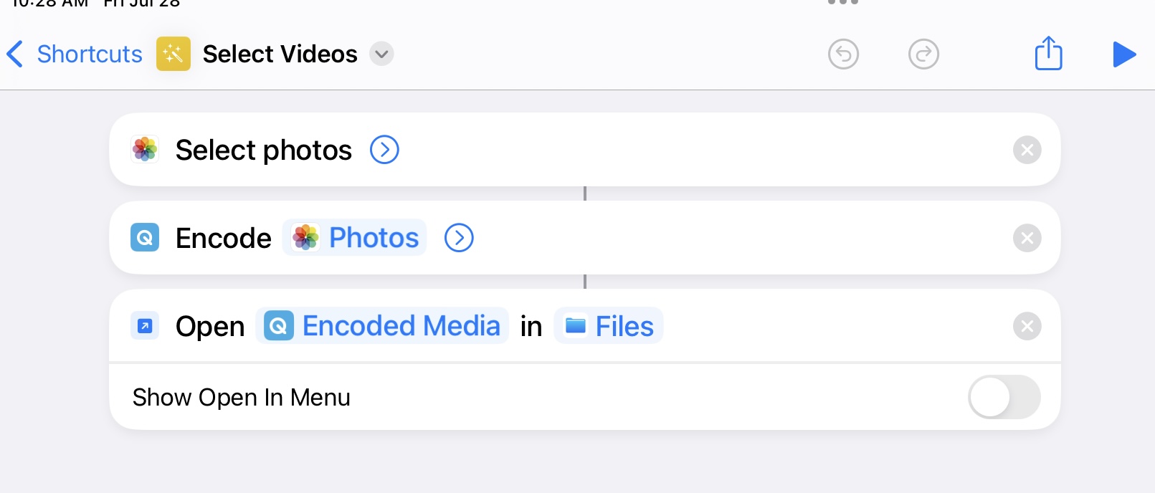Viewport: 1155px width, 493px height.
Task: Click the undo arrow icon
Action: pos(843,54)
